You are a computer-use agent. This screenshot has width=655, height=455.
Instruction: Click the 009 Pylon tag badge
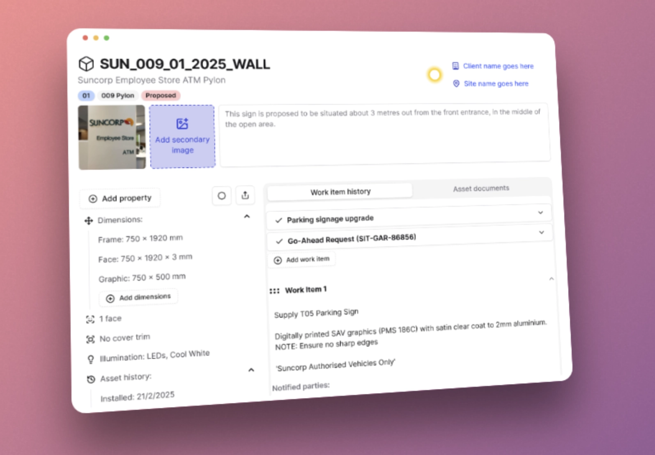[117, 95]
